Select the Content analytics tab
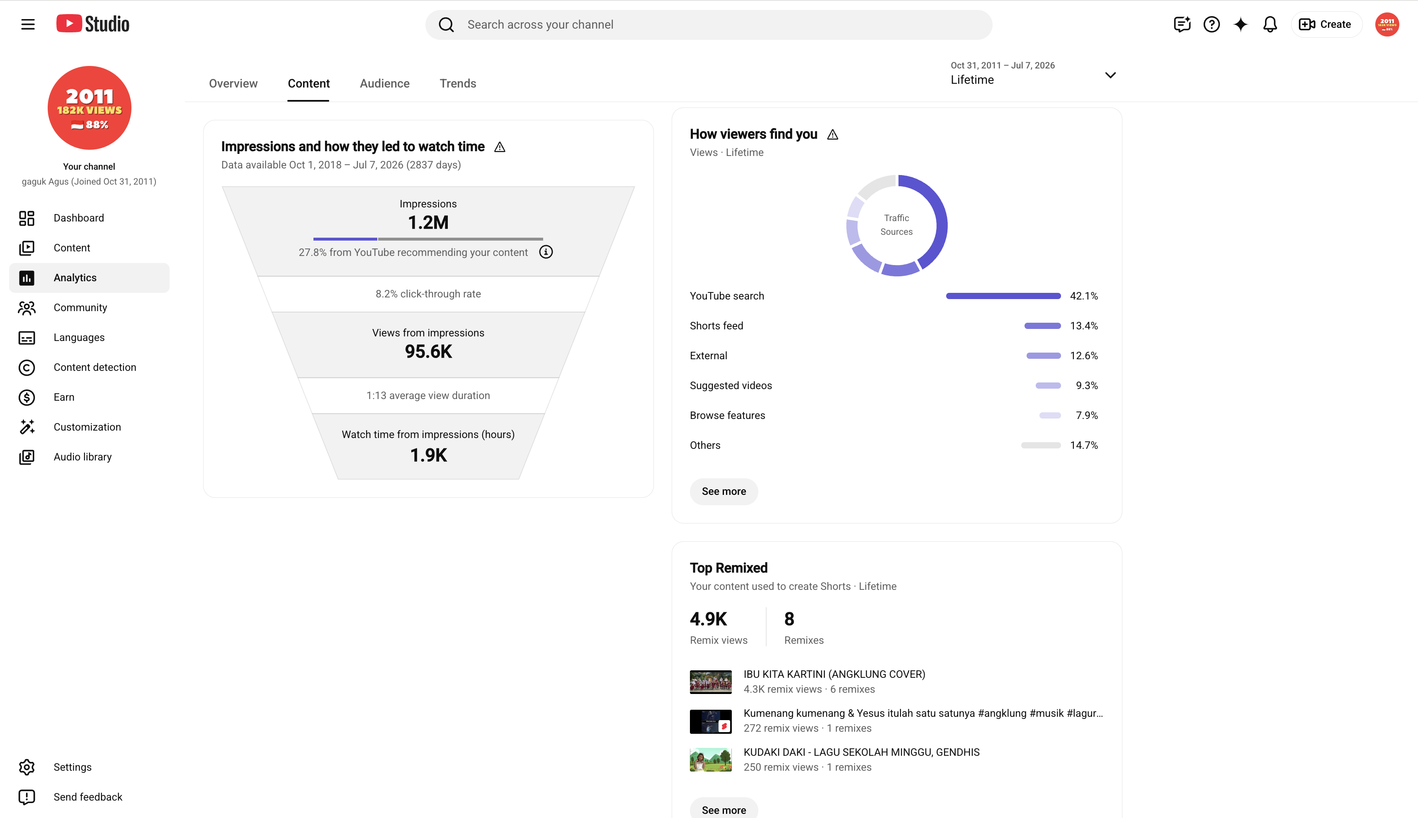Image resolution: width=1418 pixels, height=818 pixels. (308, 83)
